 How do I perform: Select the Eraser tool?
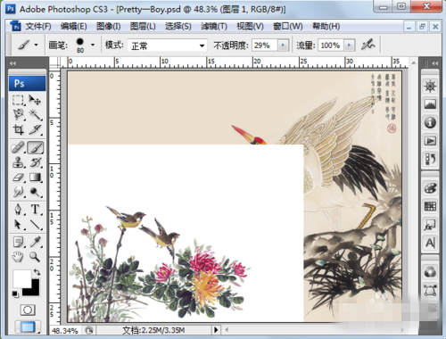[19, 178]
